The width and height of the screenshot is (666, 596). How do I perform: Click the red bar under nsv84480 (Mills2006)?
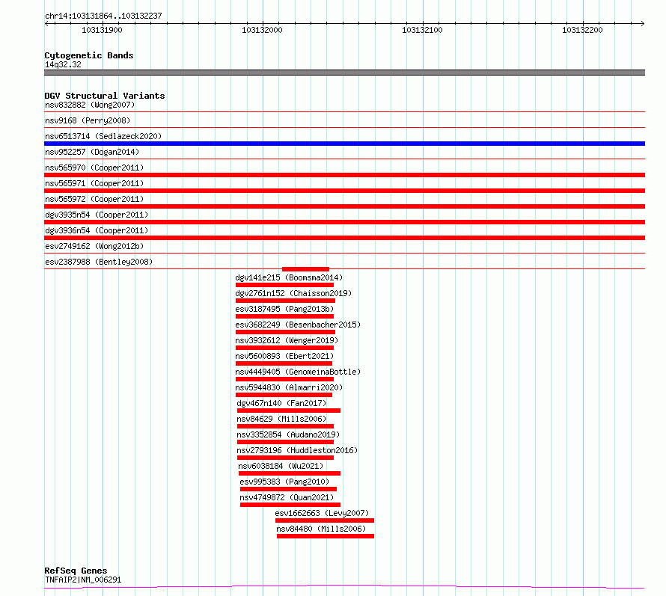326,536
